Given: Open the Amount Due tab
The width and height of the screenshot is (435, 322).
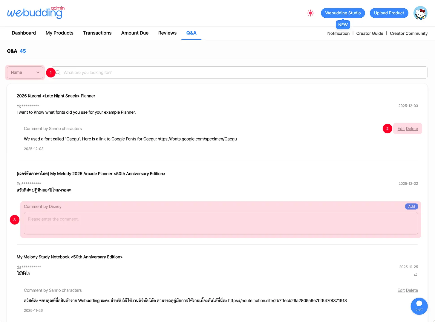Looking at the screenshot, I should tap(135, 33).
